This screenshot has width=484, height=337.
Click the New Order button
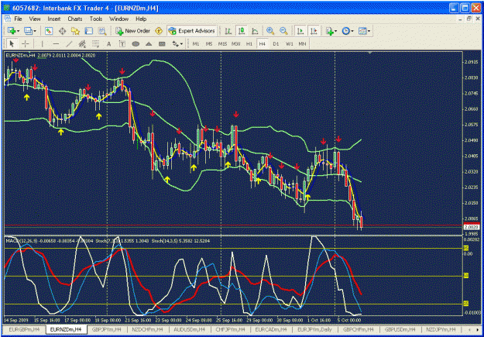133,31
